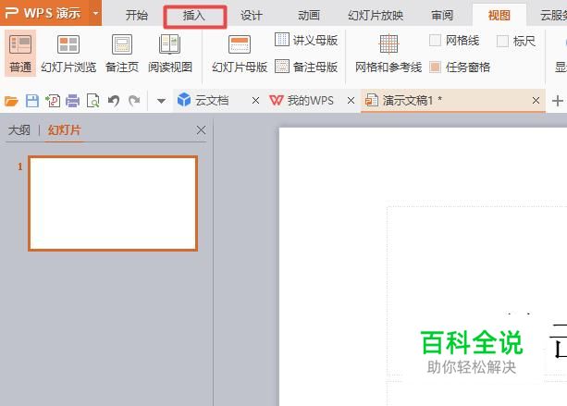Close the 我的WPS tab
The height and width of the screenshot is (406, 567).
pos(351,100)
